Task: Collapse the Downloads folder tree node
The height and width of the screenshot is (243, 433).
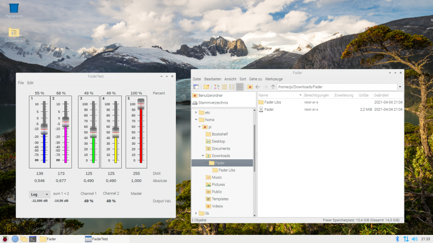Action: pos(203,156)
